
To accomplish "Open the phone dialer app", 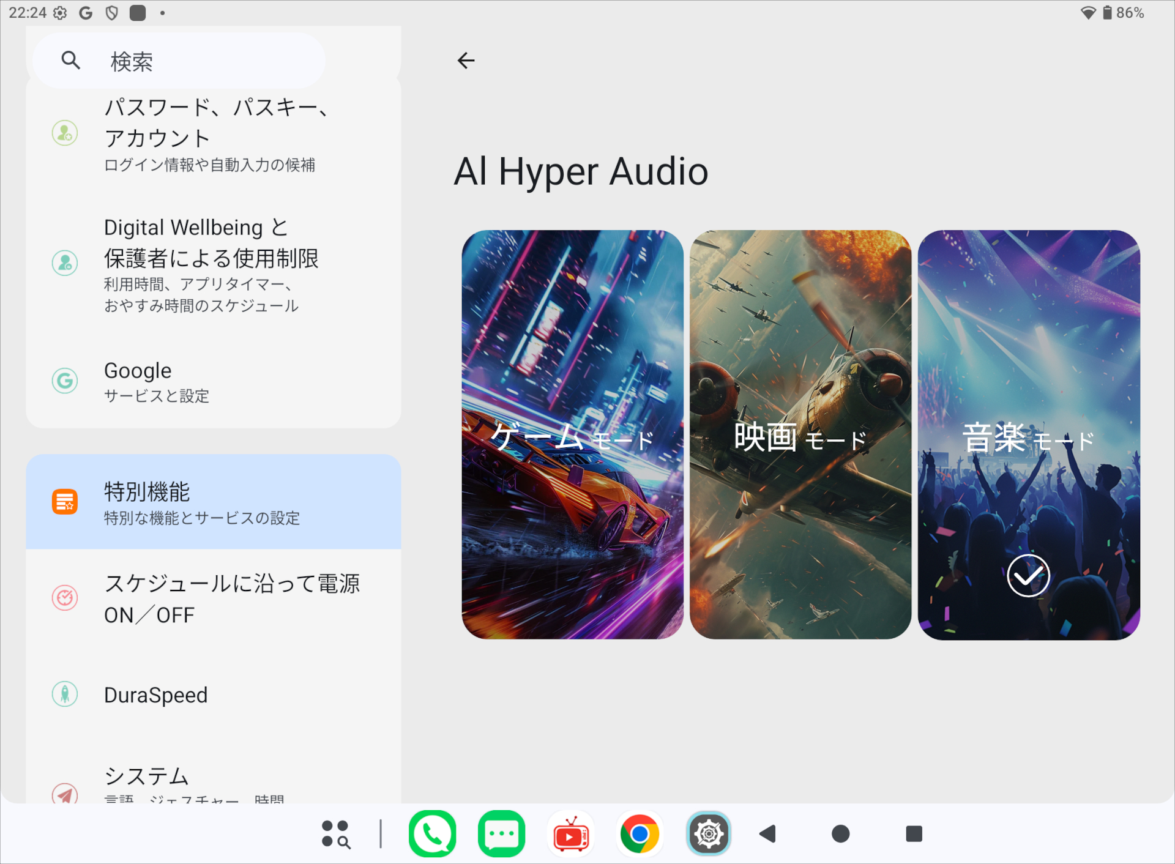I will point(433,833).
